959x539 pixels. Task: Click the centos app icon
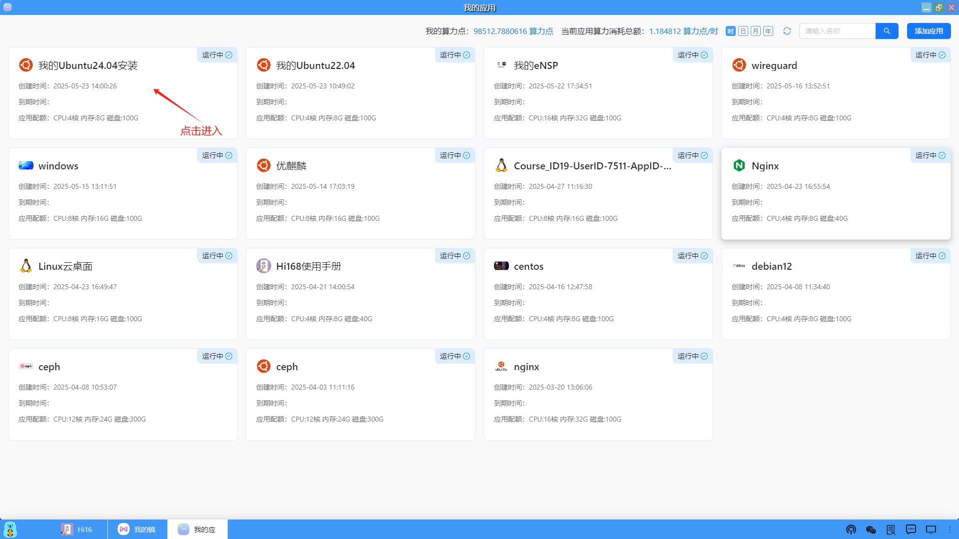click(x=501, y=266)
